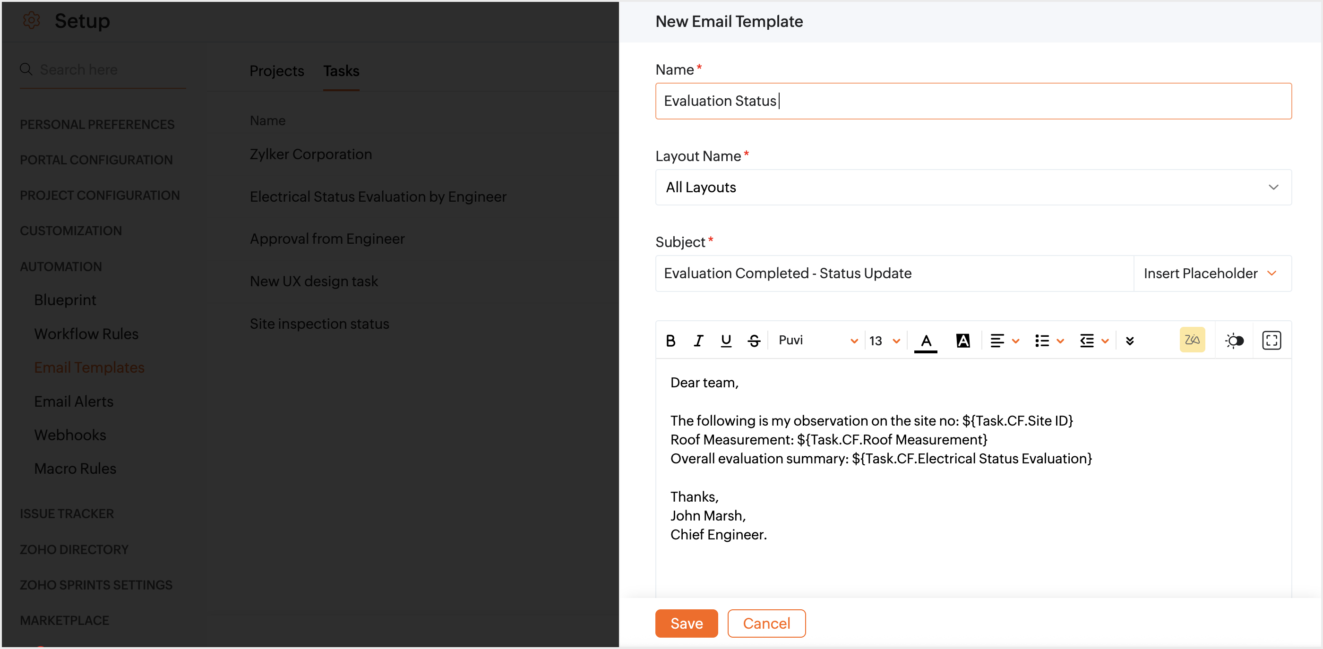Screen dimensions: 1323x649
Task: Show more toolbar options double-chevron
Action: pyautogui.click(x=1129, y=341)
